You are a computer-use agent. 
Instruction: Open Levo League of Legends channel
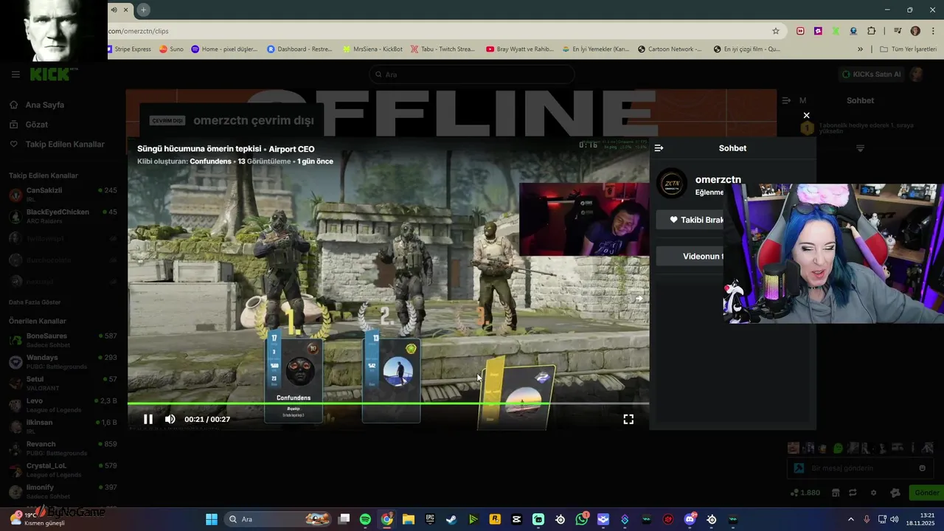coord(63,405)
